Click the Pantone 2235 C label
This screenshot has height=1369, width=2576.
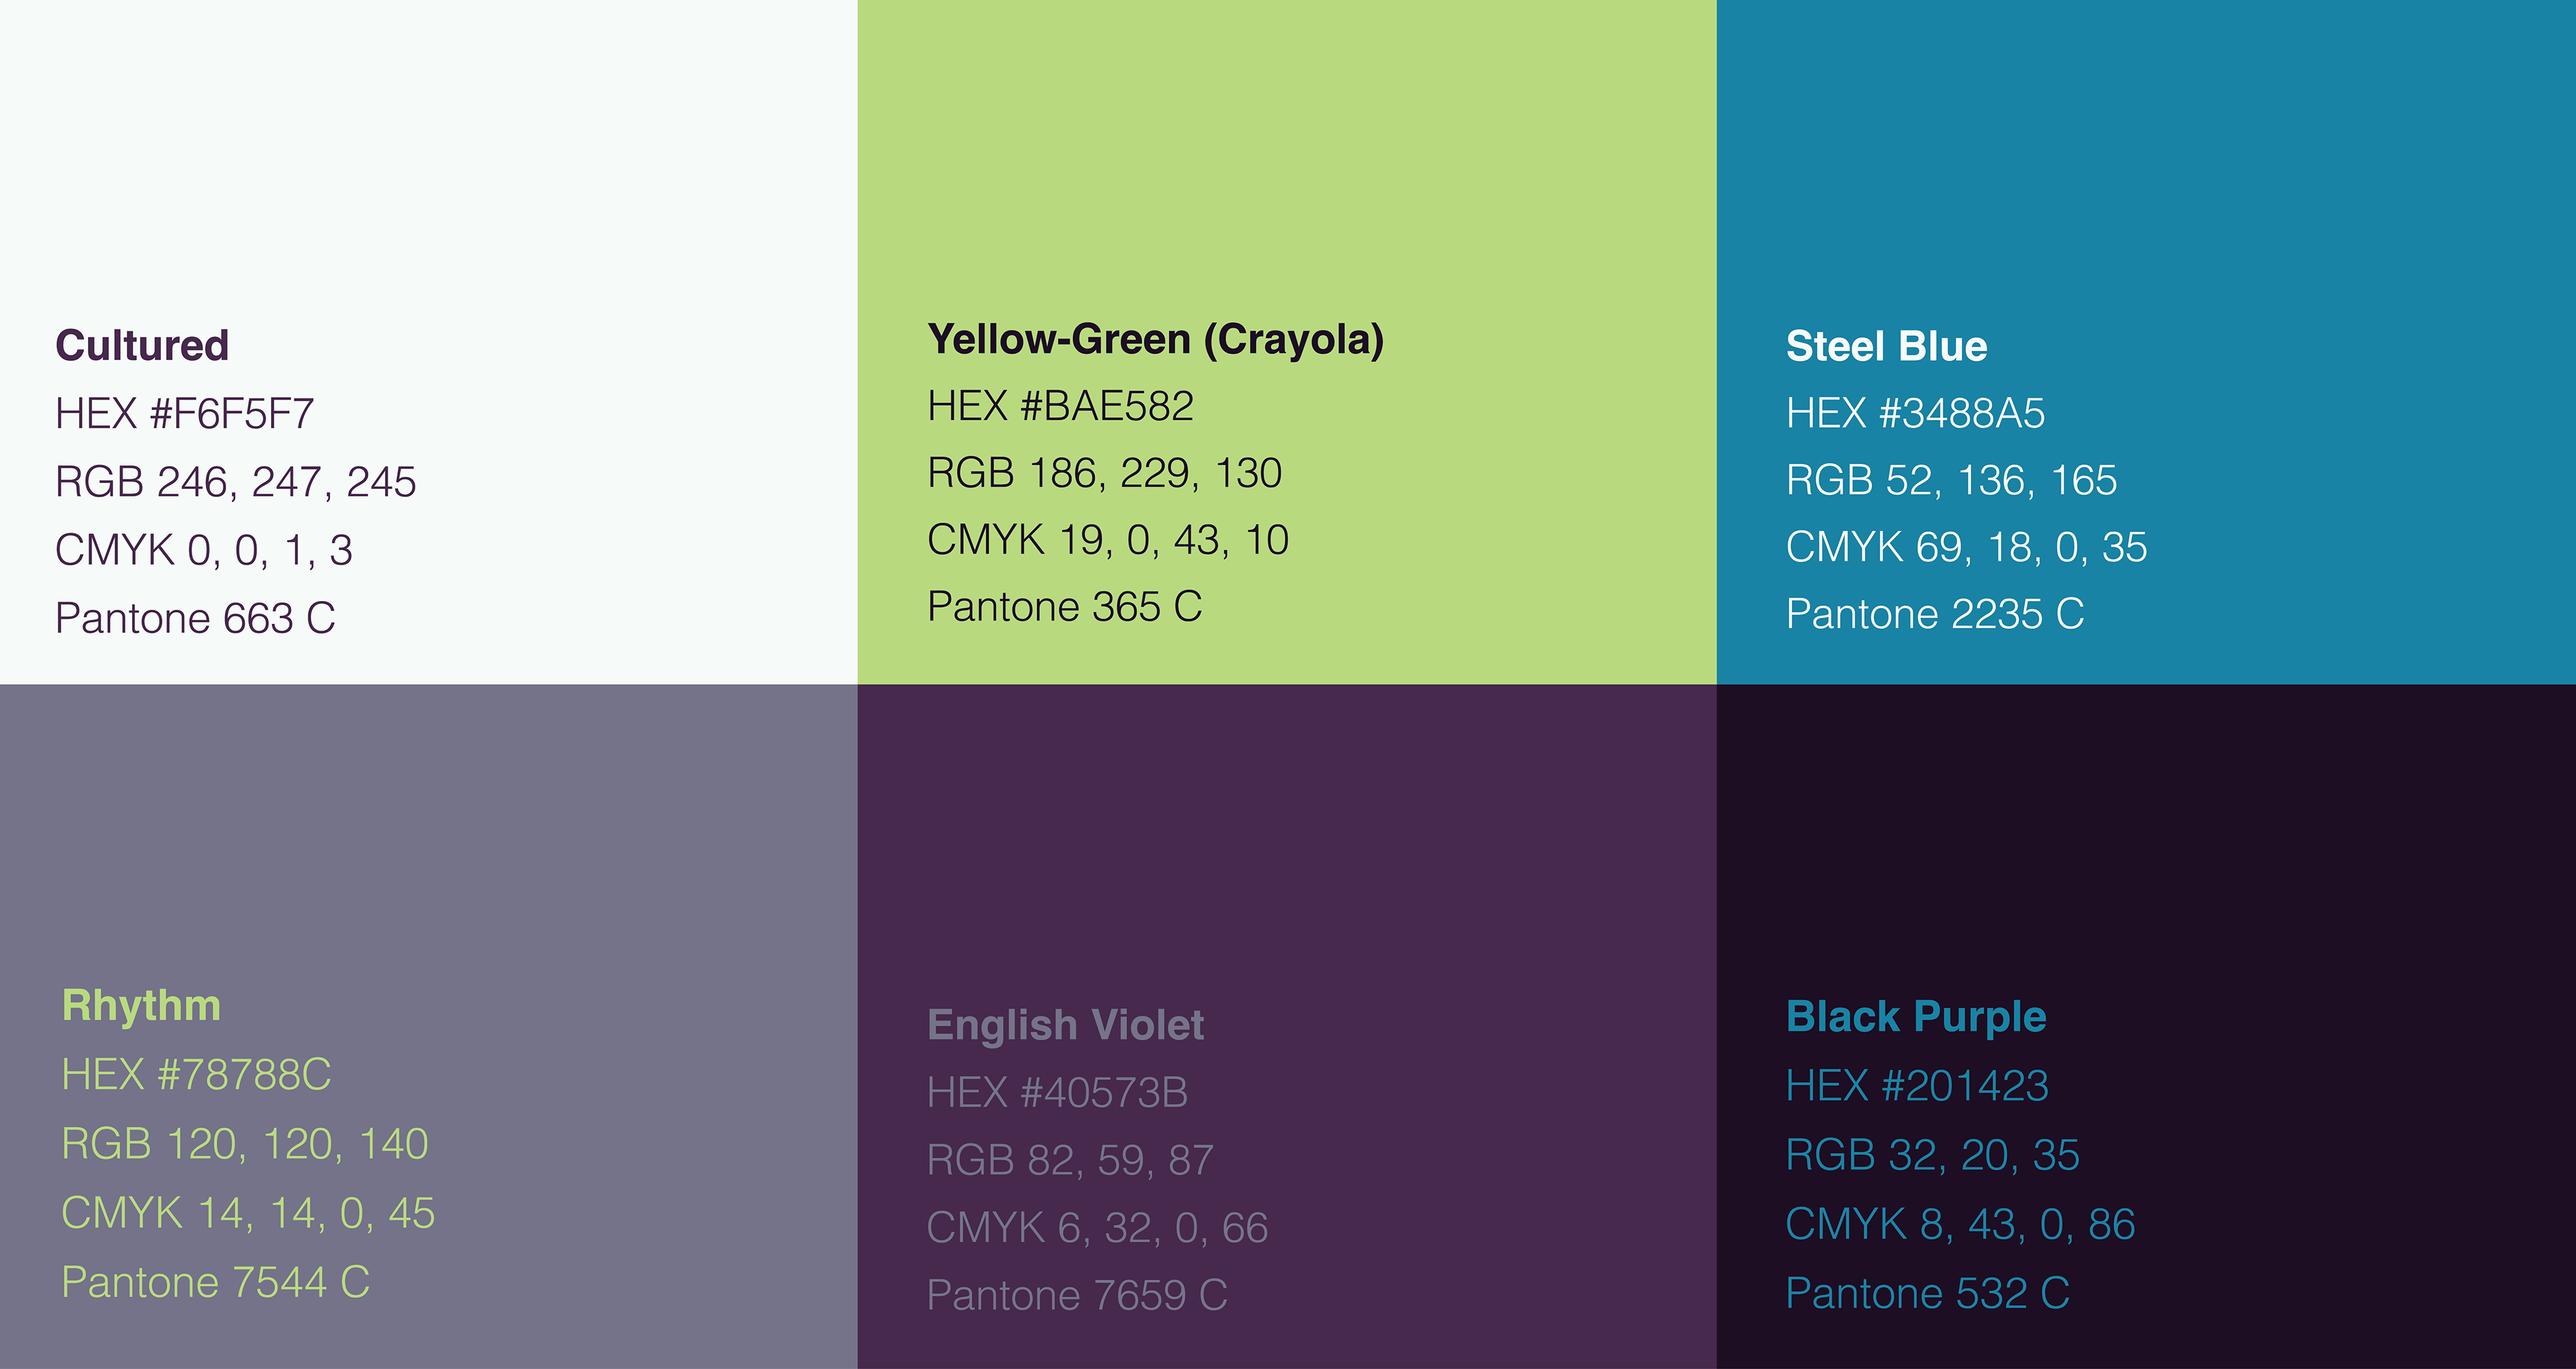coord(1935,614)
